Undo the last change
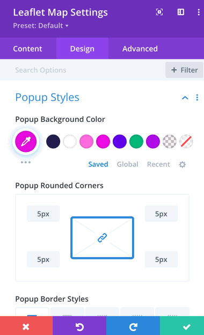This screenshot has height=335, width=204. 79,326
